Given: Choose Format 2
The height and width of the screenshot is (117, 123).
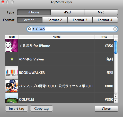Looking at the screenshot, I should 55,20.
